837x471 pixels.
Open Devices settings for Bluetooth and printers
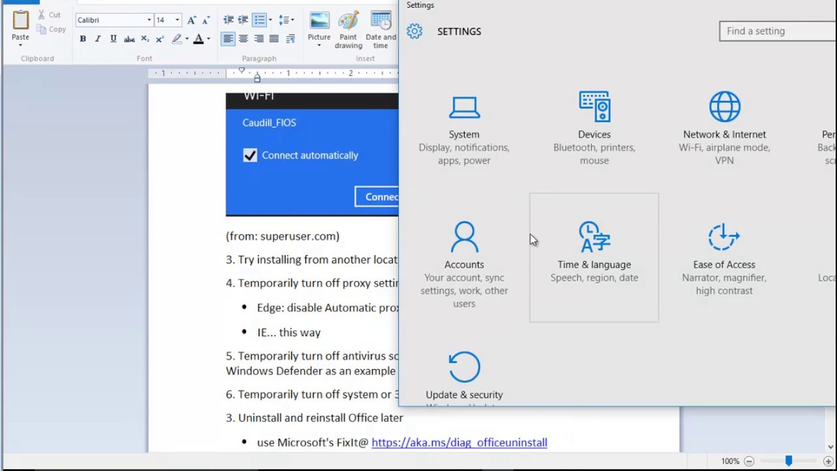[x=594, y=127]
